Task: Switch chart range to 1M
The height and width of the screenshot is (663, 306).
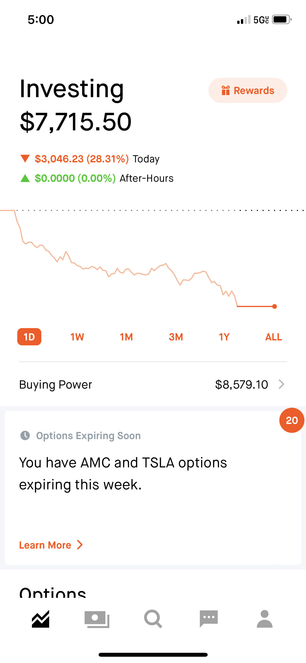Action: (x=126, y=337)
